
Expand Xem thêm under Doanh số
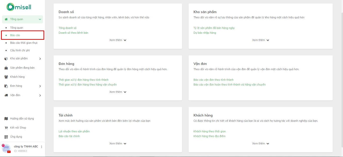point(118,40)
